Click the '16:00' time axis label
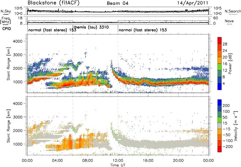The width and height of the screenshot is (241, 167). (x=148, y=161)
